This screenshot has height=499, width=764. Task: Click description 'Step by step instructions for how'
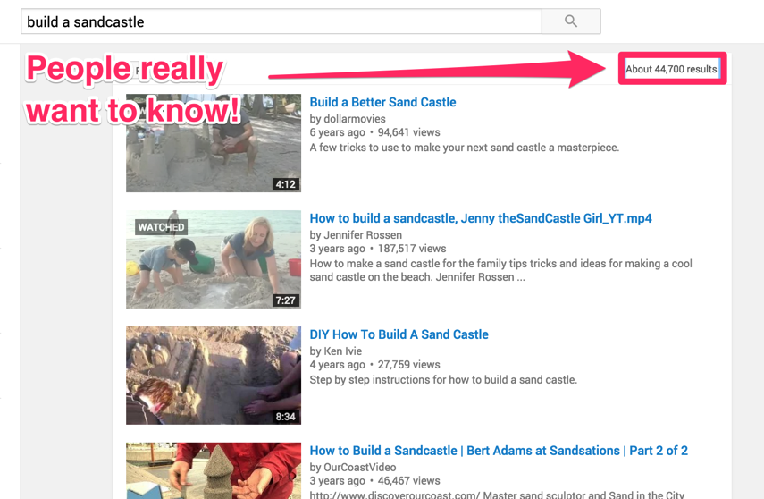pos(443,380)
